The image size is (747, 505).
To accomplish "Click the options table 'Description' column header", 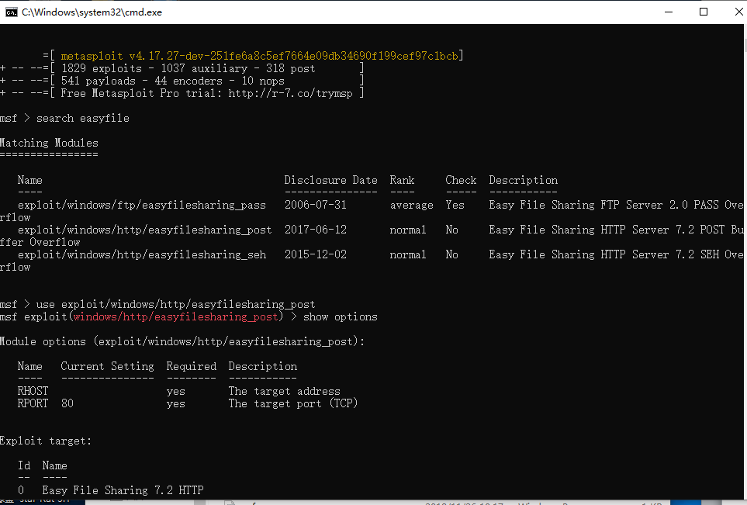I will tap(262, 366).
